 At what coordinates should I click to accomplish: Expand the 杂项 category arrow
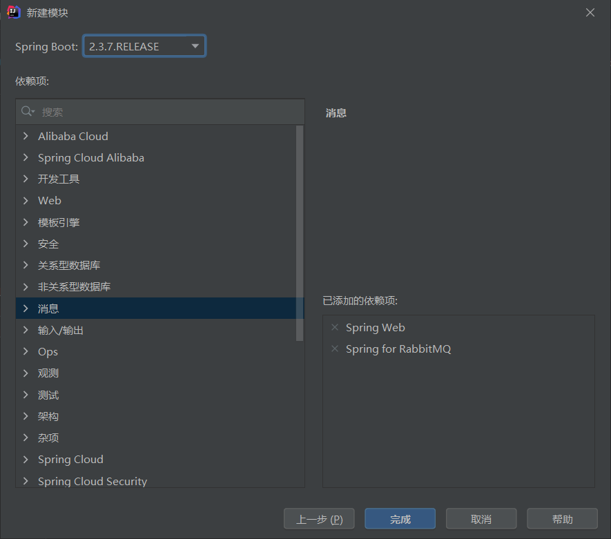tap(26, 438)
